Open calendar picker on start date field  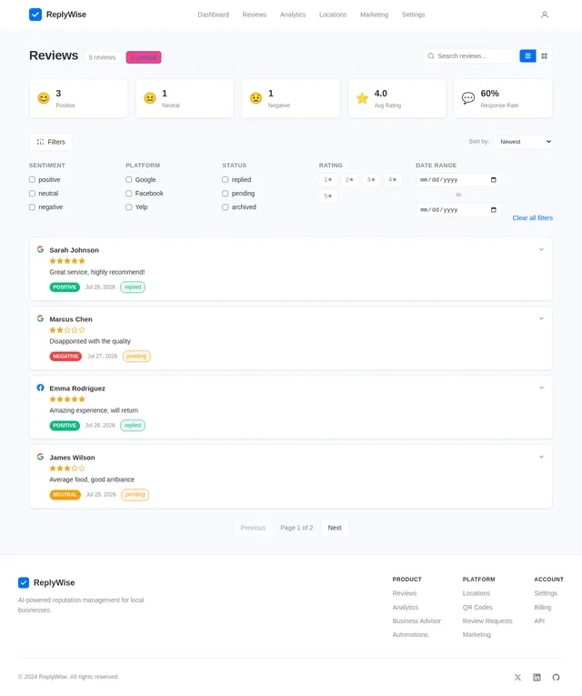[494, 180]
